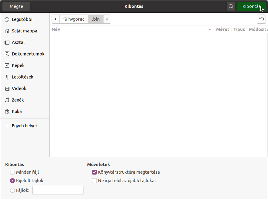Click the Fájlok pattern text field
The image size is (268, 200).
[x=58, y=190]
